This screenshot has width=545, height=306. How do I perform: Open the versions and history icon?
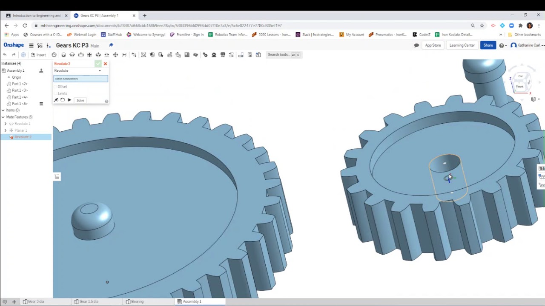coord(40,45)
